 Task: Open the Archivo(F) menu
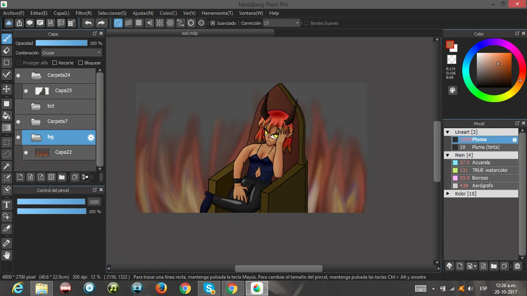tap(14, 13)
